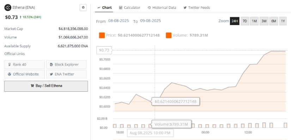Click the last volume bar on the right
Image resolution: width=291 pixels, height=140 pixels.
pos(285,125)
